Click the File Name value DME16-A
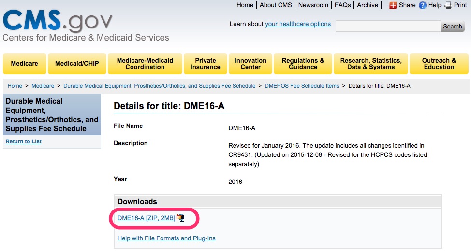Image resolution: width=471 pixels, height=252 pixels. coord(242,128)
